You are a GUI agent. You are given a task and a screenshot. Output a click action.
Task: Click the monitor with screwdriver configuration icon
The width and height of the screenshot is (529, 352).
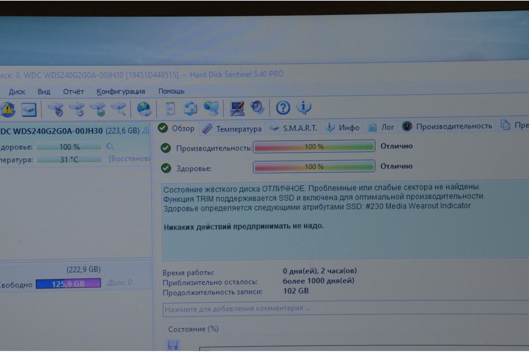point(237,108)
